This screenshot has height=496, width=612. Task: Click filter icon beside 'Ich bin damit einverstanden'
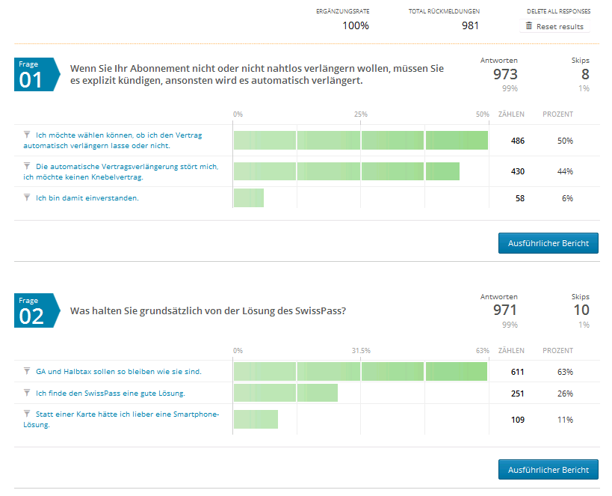(x=27, y=198)
